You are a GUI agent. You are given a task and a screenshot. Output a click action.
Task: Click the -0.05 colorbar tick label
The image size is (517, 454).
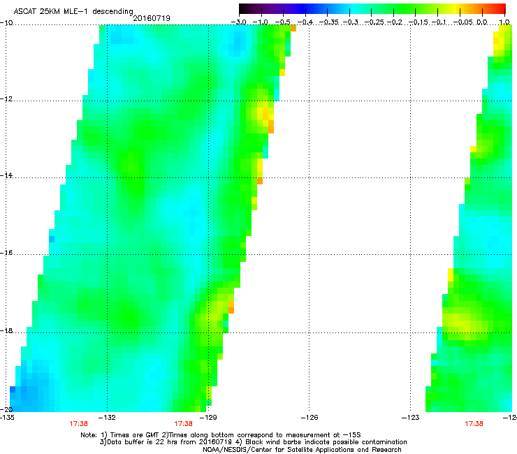pyautogui.click(x=462, y=22)
